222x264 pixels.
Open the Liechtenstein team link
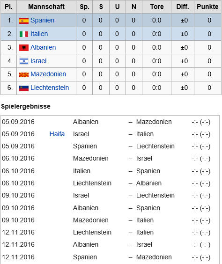click(50, 88)
